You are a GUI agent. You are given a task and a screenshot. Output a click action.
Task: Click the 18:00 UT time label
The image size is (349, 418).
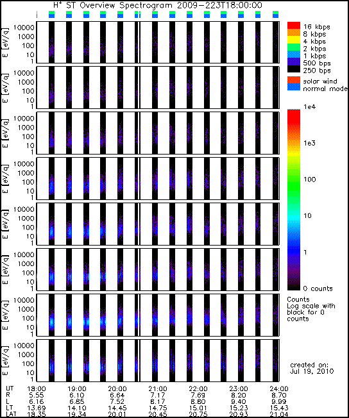tap(37, 389)
